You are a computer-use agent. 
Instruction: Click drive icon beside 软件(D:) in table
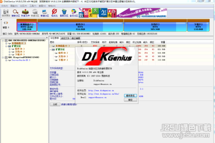pyautogui.click(x=56, y=53)
